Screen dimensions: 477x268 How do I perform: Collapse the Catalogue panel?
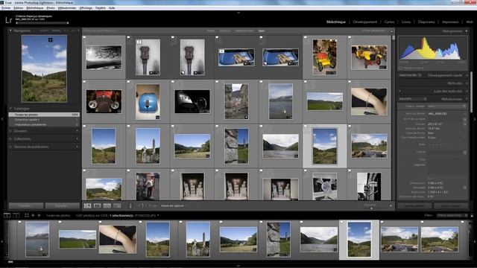(10, 109)
